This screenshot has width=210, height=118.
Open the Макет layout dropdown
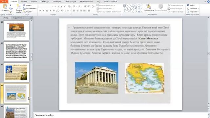click(28, 5)
